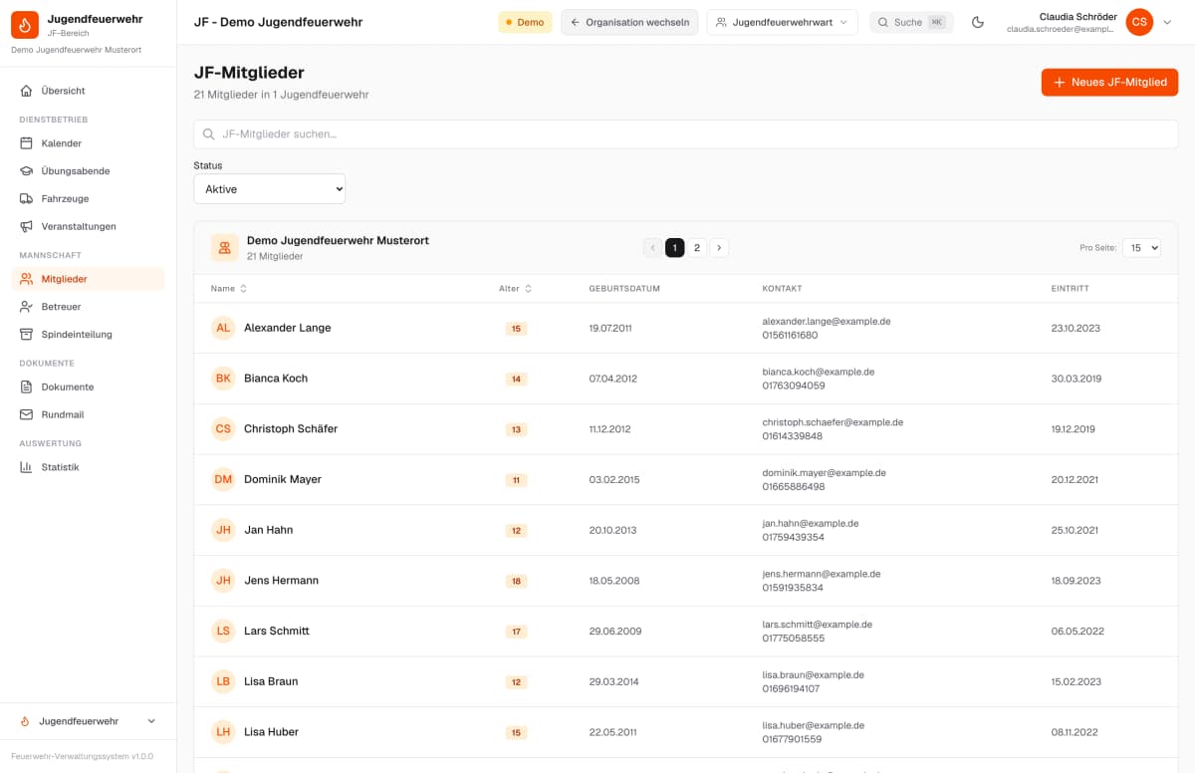Open the Suche search button
Image resolution: width=1195 pixels, height=773 pixels.
click(911, 22)
